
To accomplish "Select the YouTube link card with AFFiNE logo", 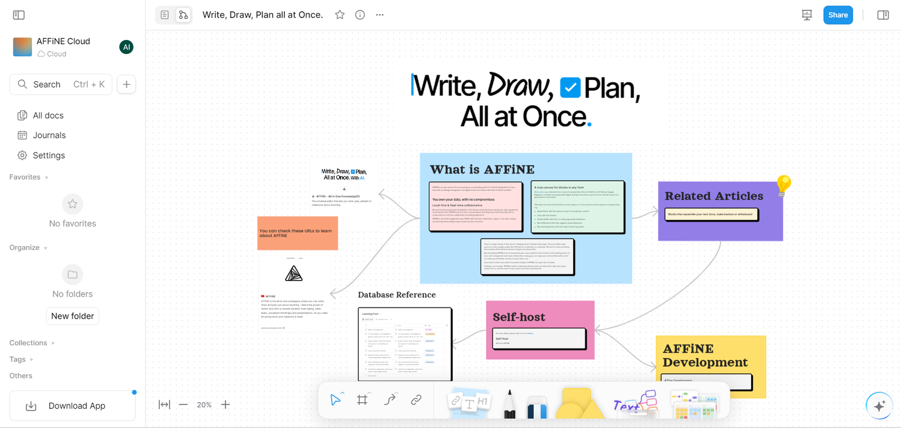I will [294, 293].
